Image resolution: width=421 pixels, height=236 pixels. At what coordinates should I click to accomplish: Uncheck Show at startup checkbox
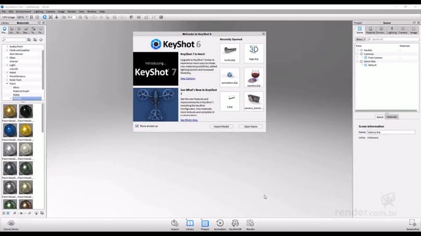137,126
